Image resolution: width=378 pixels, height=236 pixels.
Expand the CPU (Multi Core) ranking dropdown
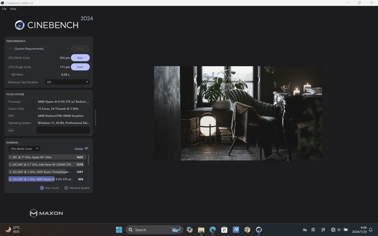[24, 149]
